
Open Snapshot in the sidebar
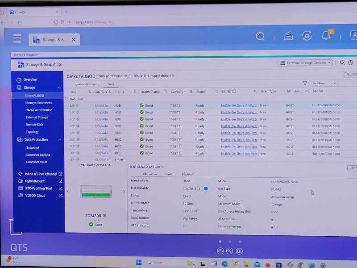coord(33,148)
